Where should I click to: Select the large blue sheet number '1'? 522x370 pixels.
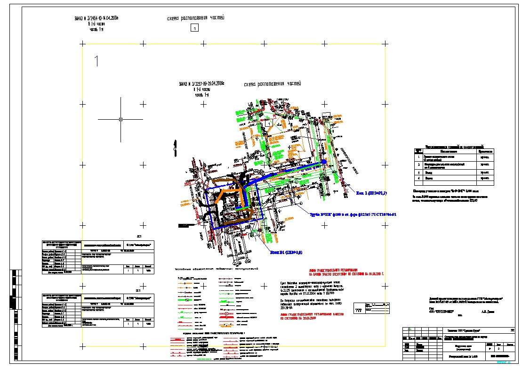96,61
